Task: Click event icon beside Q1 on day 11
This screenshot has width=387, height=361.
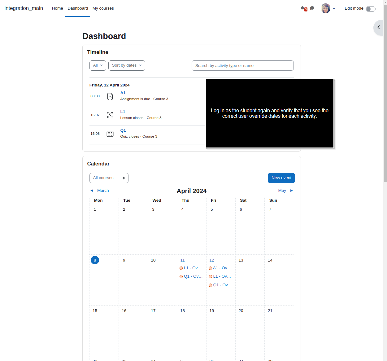Action: tap(181, 277)
